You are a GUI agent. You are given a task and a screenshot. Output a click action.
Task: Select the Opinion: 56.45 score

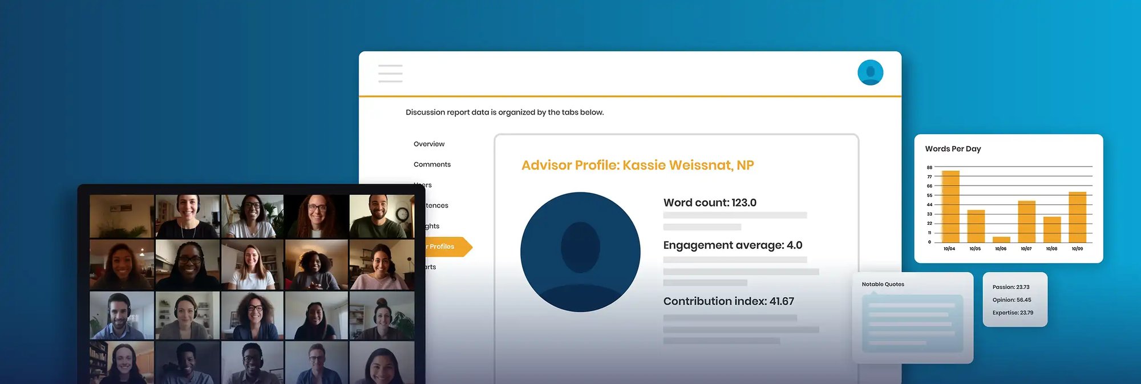pyautogui.click(x=1011, y=300)
